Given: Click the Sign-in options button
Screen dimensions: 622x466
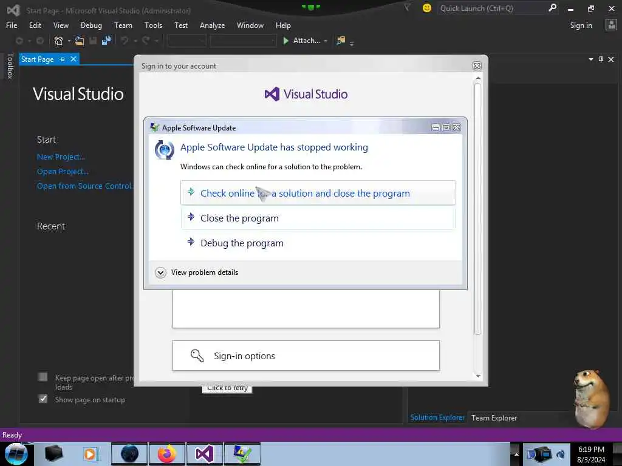Looking at the screenshot, I should [x=306, y=356].
